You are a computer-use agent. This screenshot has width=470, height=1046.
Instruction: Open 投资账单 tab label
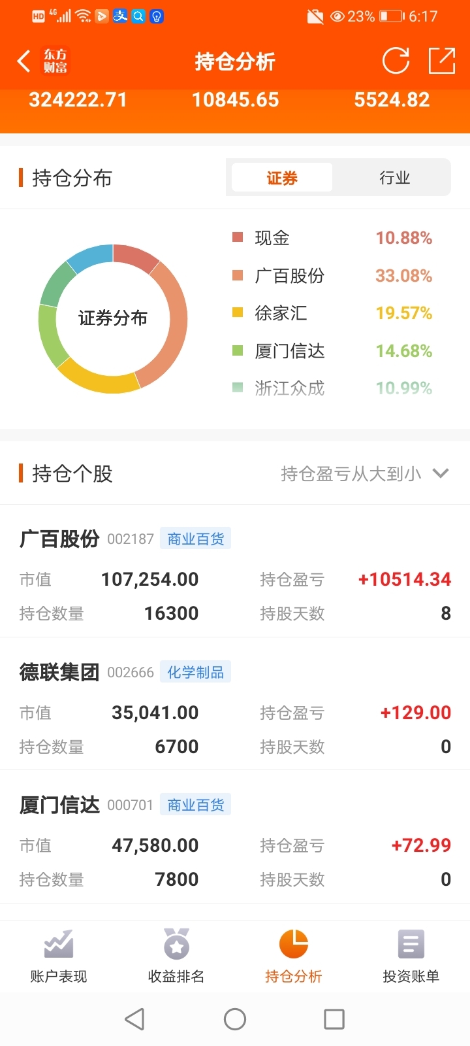coord(411,976)
